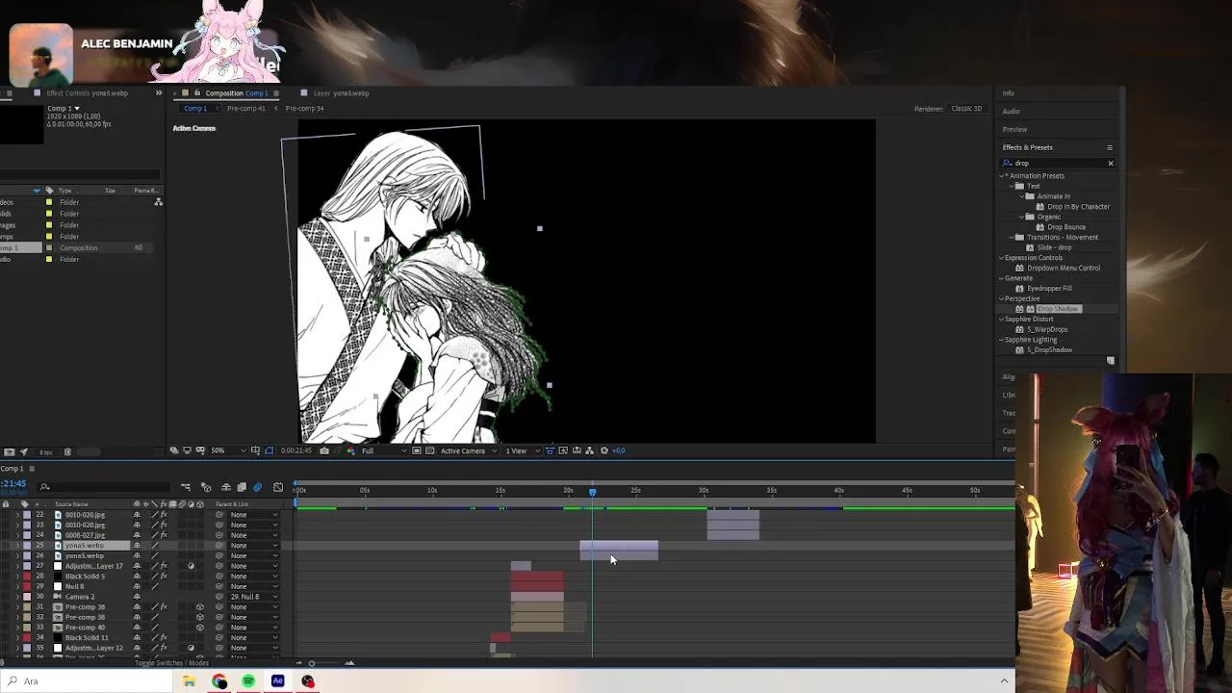Click the hide shy layers icon

click(x=225, y=487)
